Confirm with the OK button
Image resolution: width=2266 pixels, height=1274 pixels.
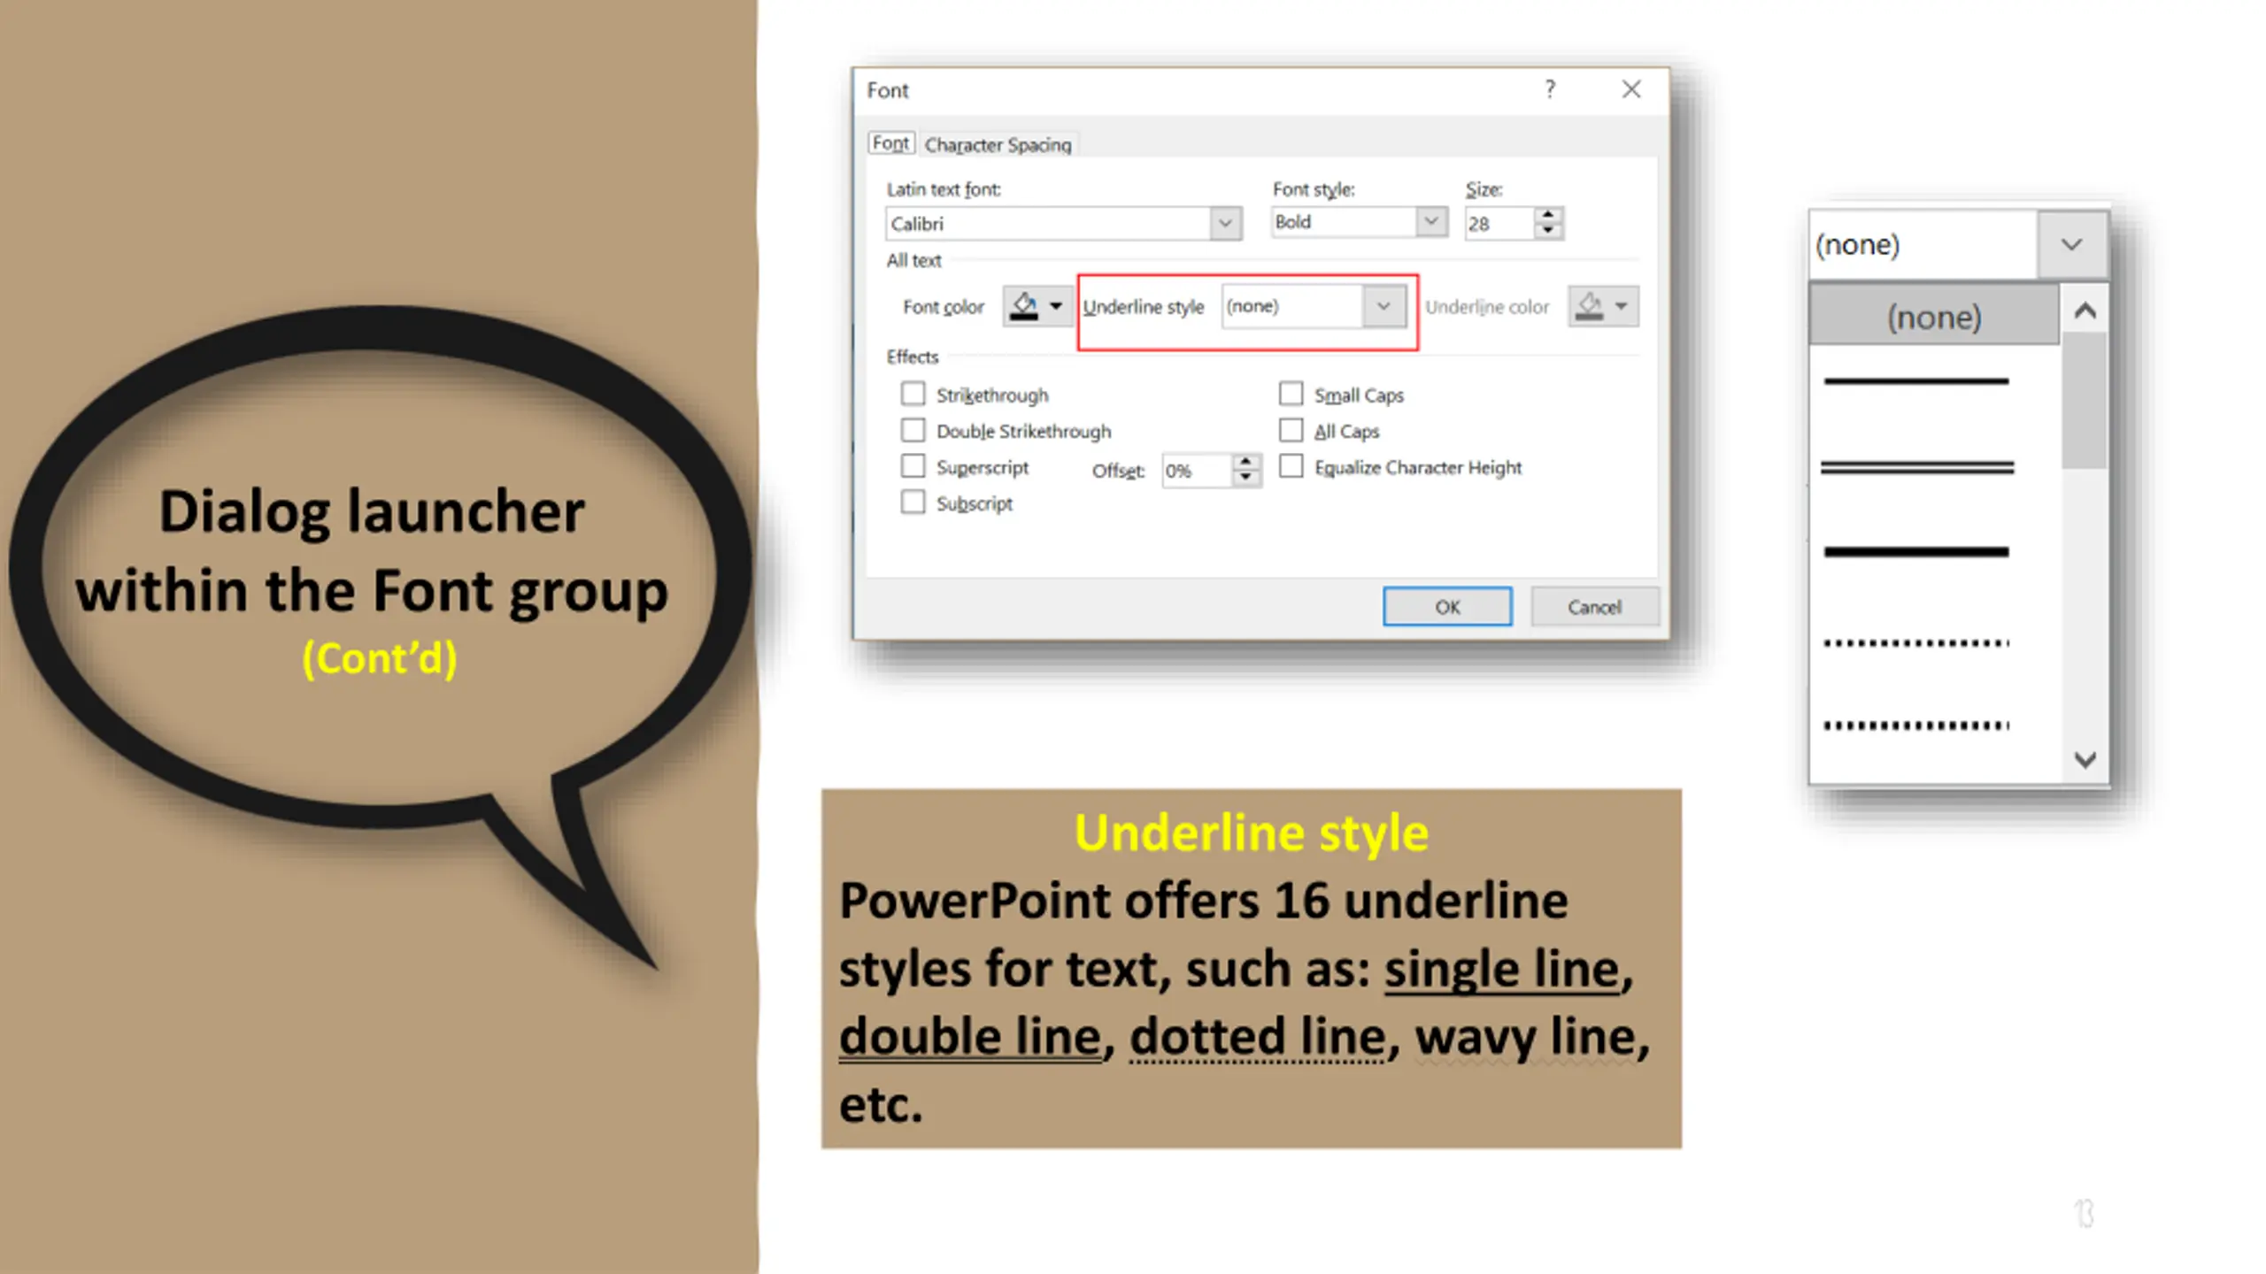(x=1447, y=607)
